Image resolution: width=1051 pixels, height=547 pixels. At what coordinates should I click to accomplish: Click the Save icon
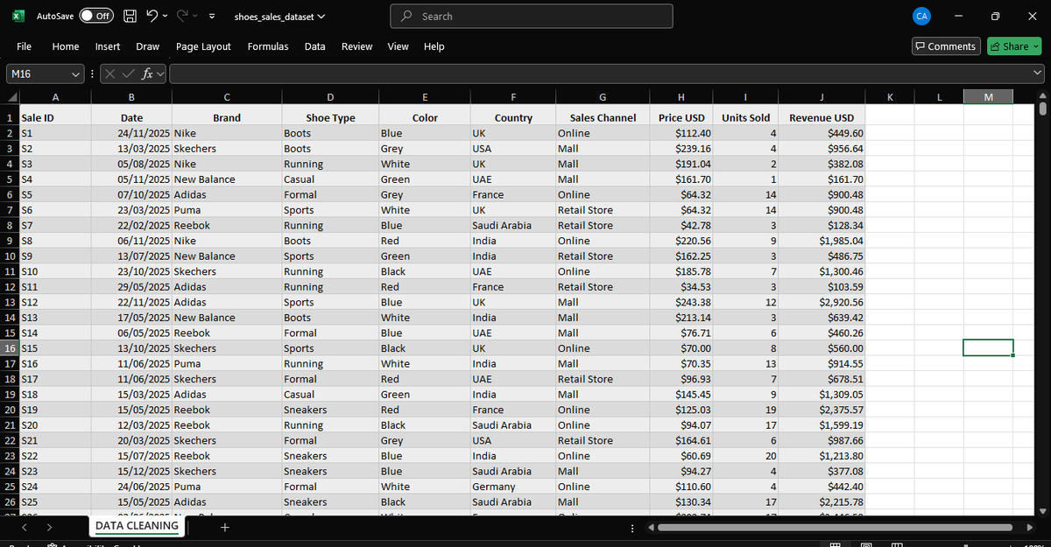(129, 16)
